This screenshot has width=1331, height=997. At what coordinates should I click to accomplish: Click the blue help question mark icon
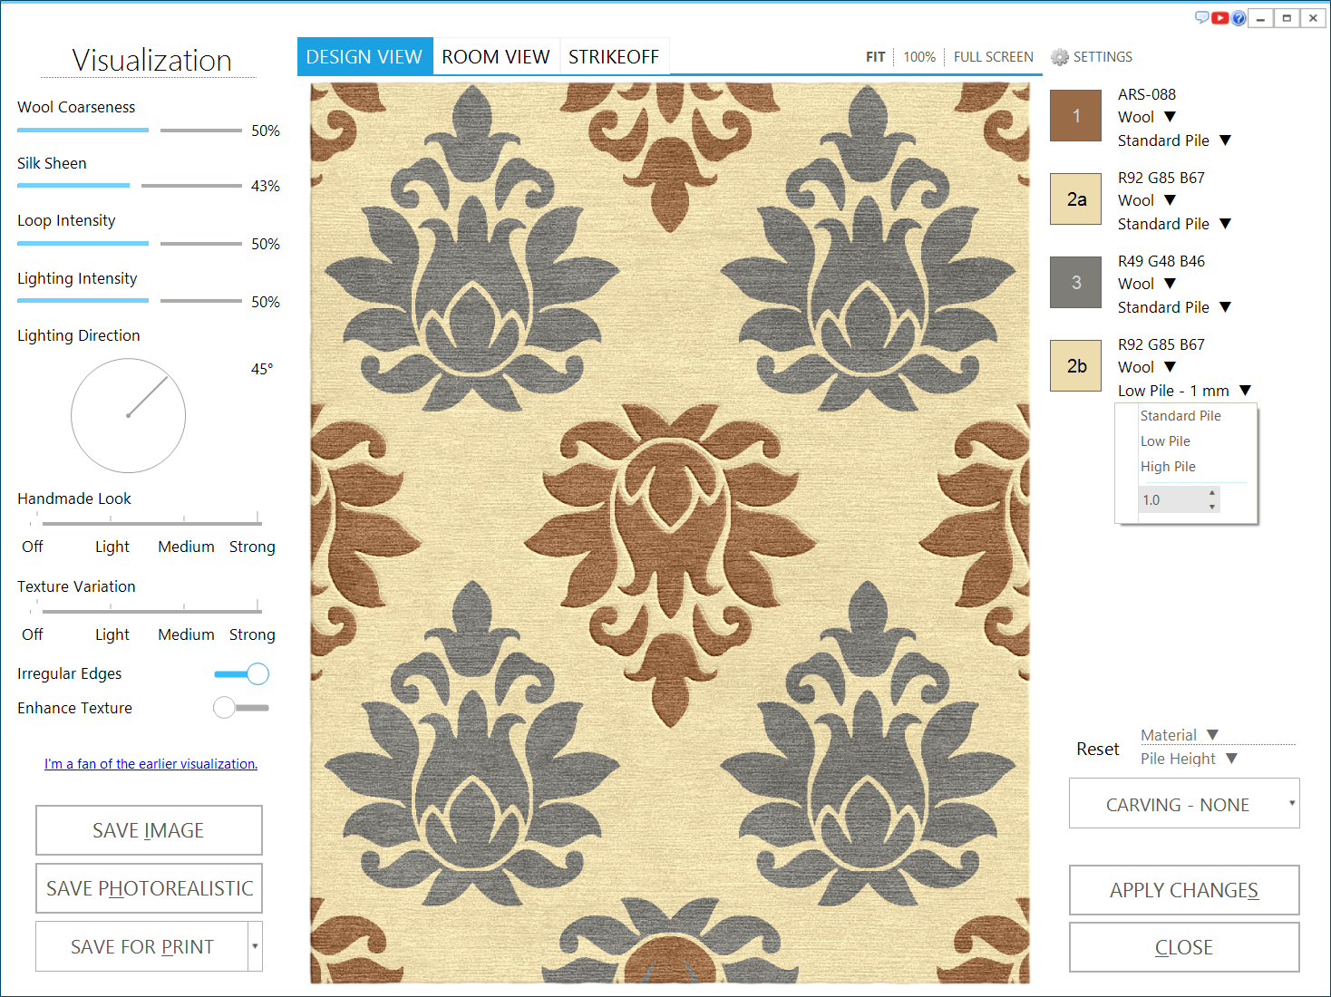(x=1239, y=17)
